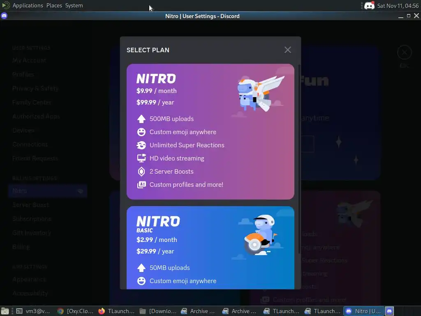Switch to the [Downlo... folder window in the taskbar

pyautogui.click(x=158, y=311)
